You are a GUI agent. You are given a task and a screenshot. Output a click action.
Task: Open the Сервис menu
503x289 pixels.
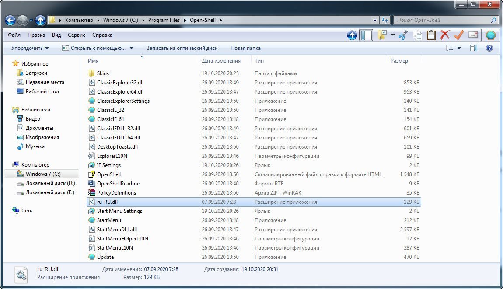(x=77, y=35)
